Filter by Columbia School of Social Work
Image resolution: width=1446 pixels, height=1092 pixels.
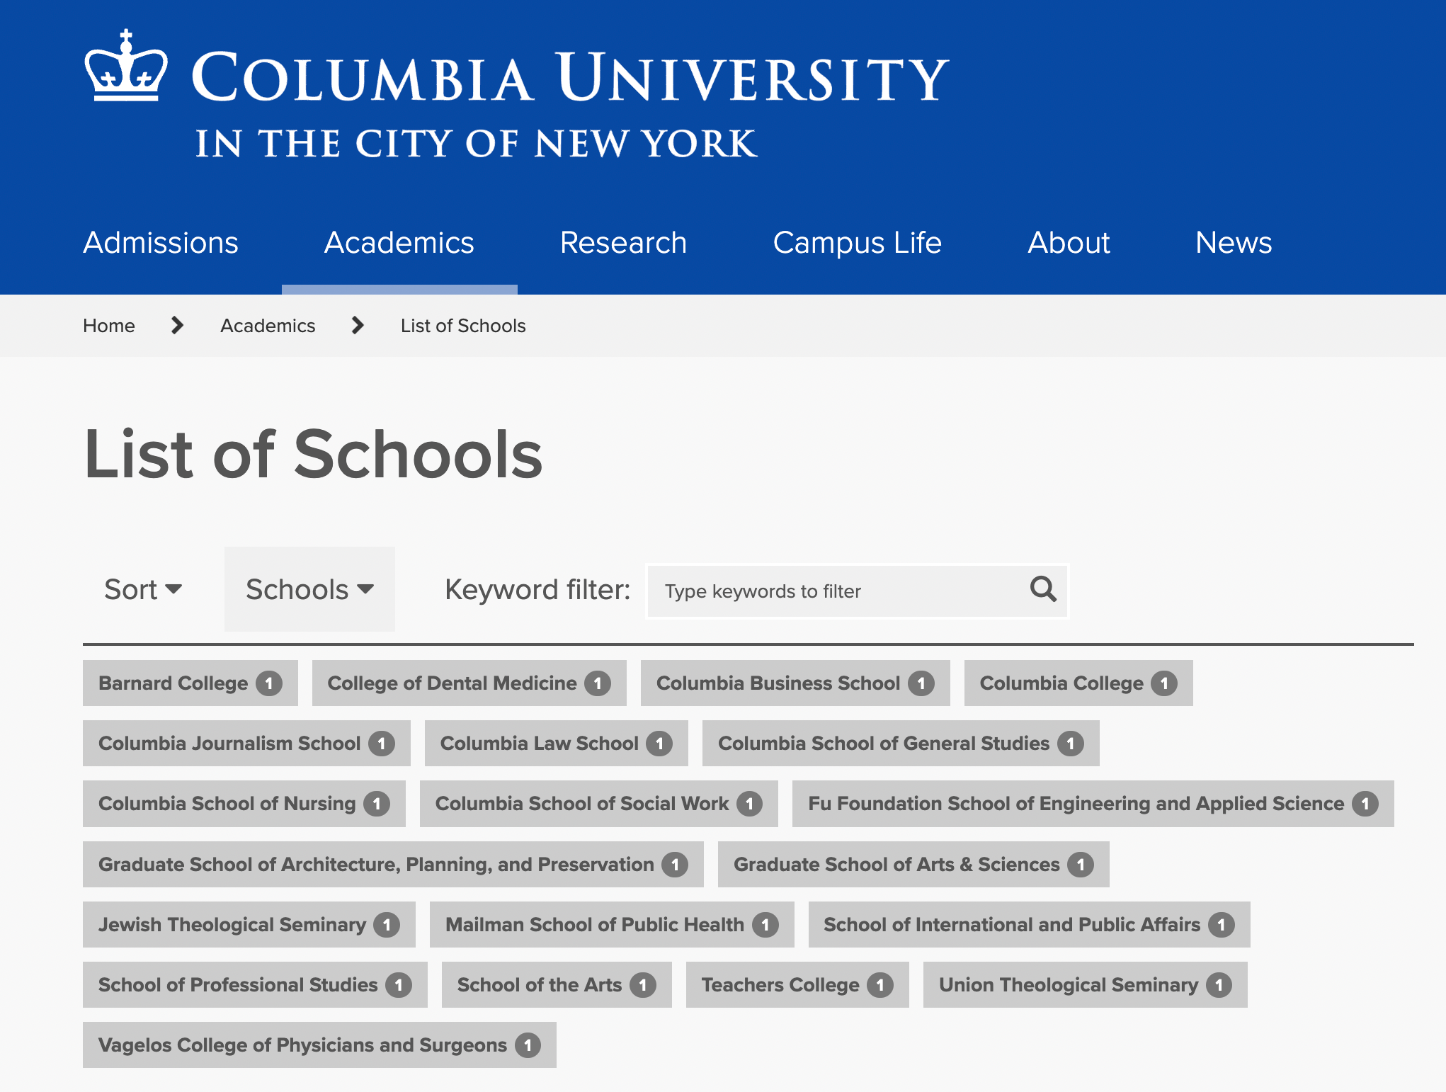coord(599,804)
